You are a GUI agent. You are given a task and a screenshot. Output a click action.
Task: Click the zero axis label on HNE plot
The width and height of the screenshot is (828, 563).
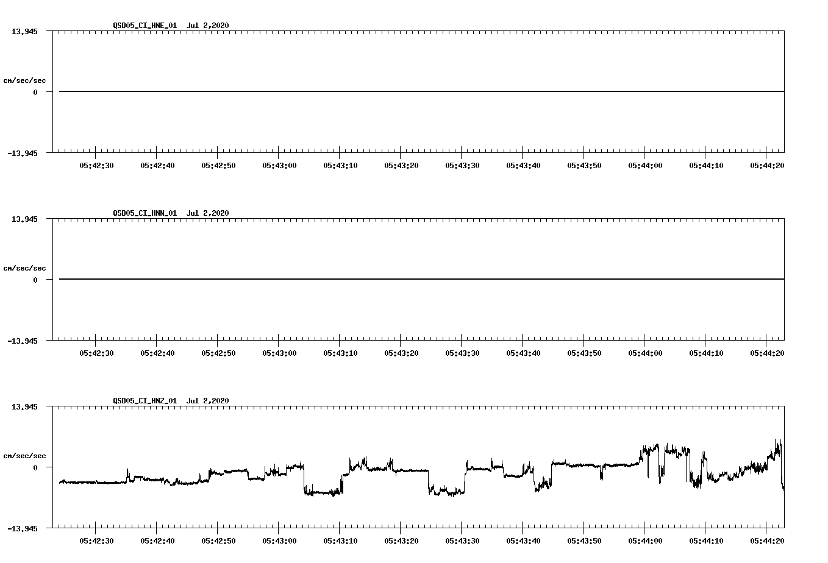(x=35, y=92)
